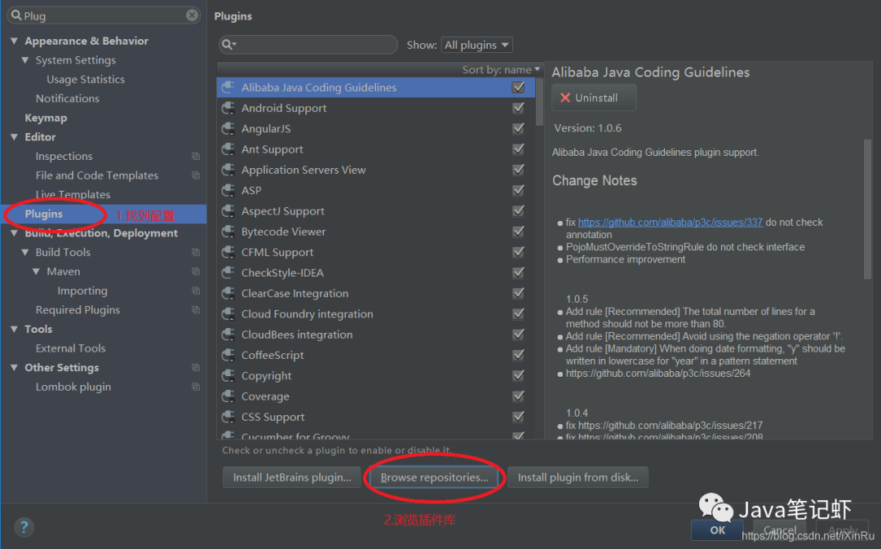This screenshot has width=881, height=549.
Task: Collapse the Build Tools tree arrow
Action: [25, 252]
